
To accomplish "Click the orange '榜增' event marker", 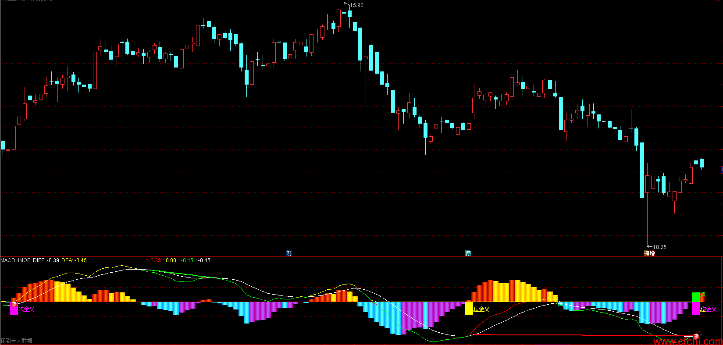I will [x=649, y=253].
